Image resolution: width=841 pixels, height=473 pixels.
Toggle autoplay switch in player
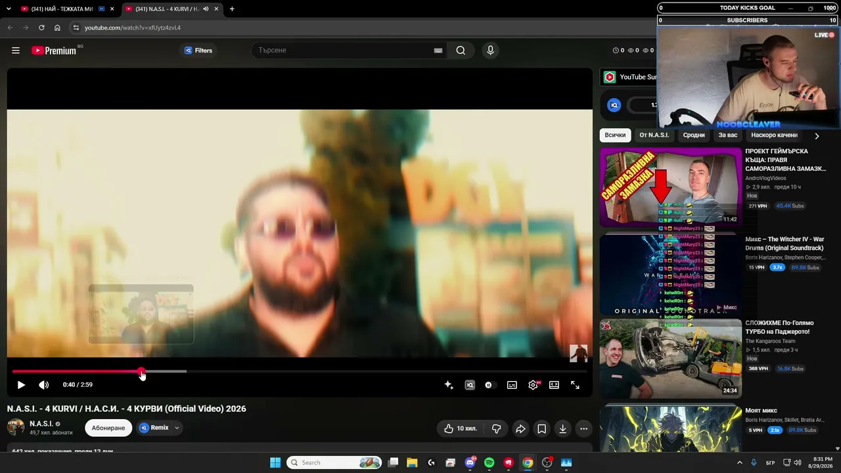(x=489, y=385)
